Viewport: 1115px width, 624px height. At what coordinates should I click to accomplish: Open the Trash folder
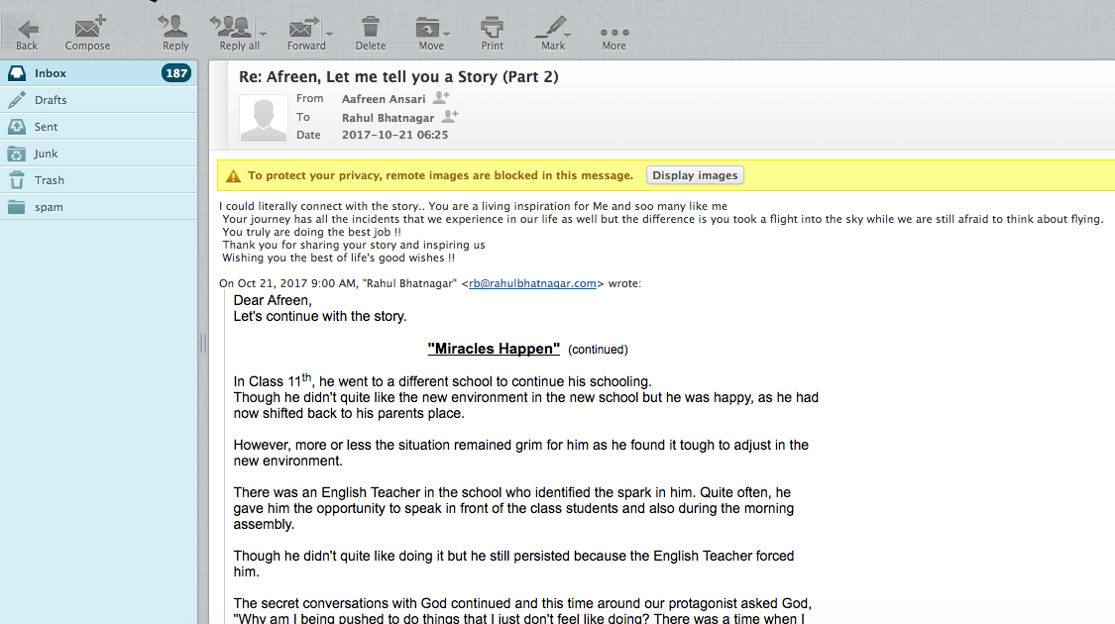pyautogui.click(x=99, y=180)
